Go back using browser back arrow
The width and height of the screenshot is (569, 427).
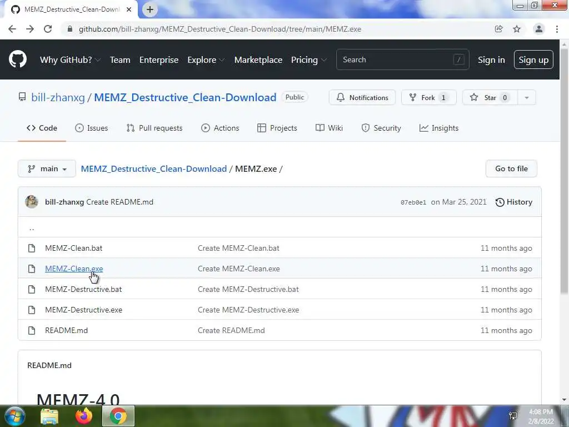(12, 29)
